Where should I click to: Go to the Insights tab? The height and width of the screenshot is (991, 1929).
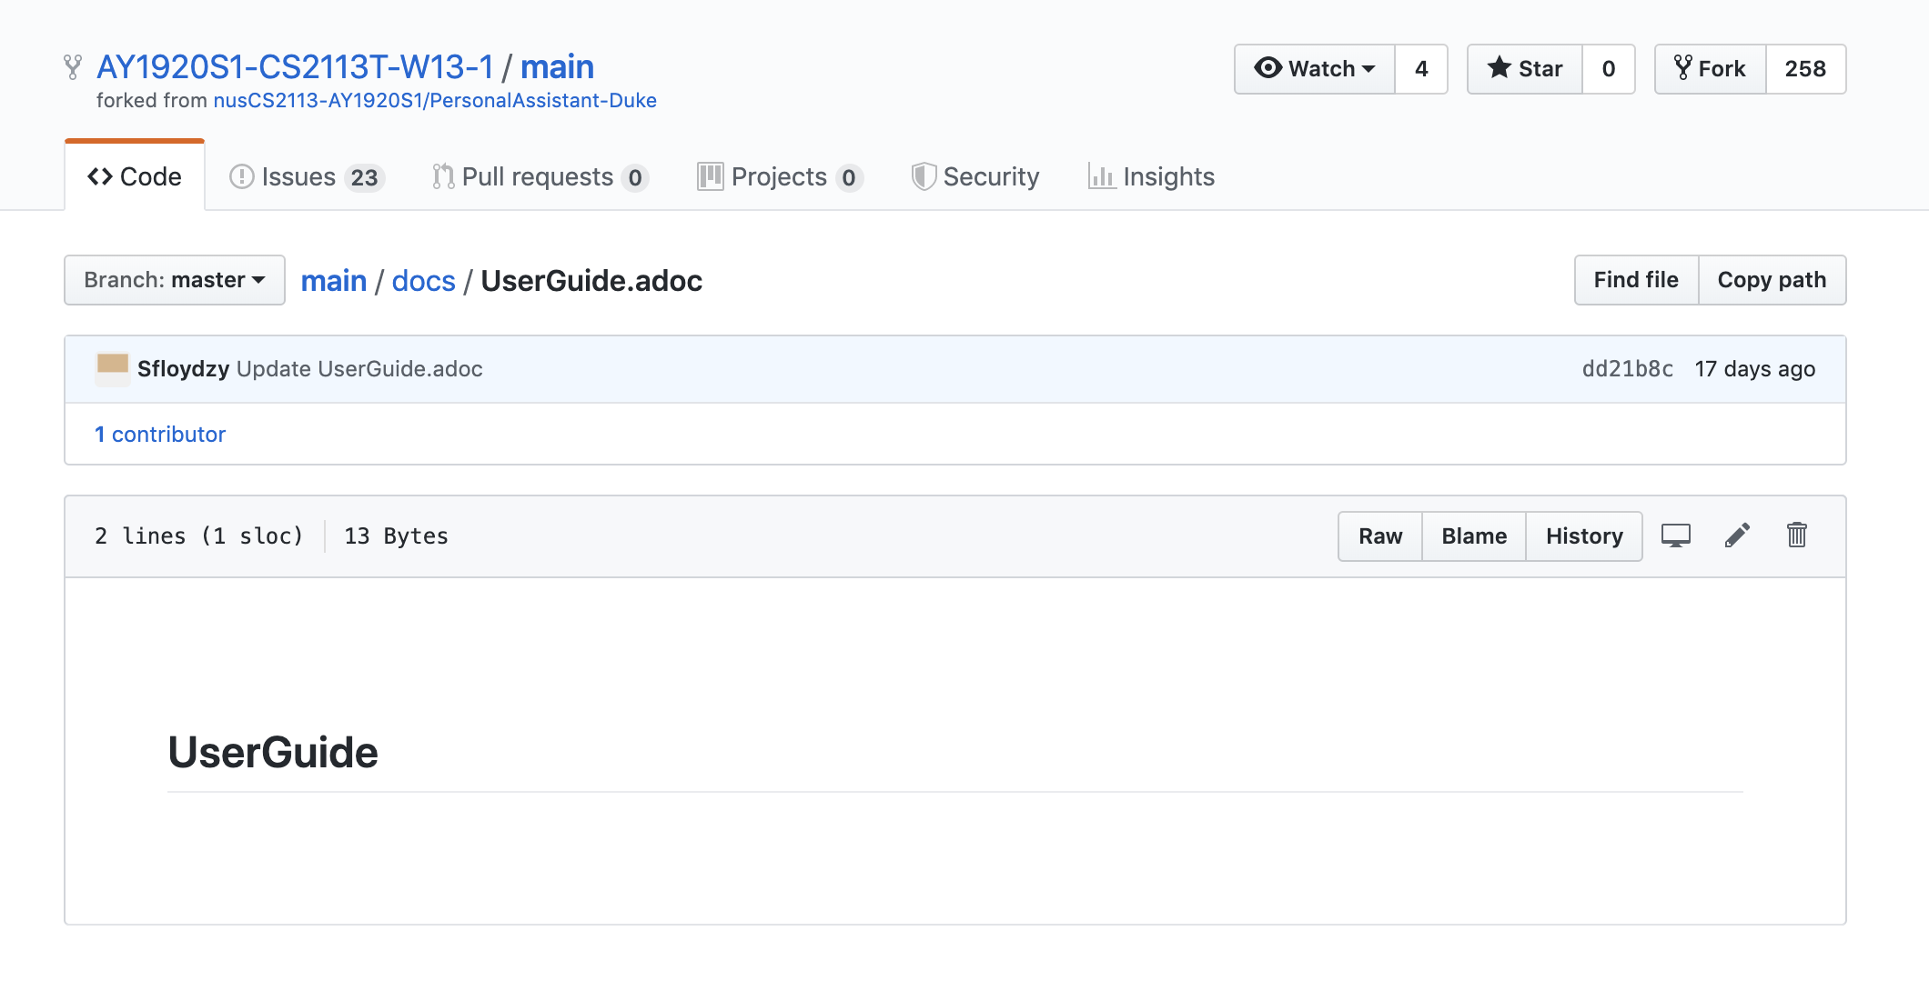point(1152,176)
